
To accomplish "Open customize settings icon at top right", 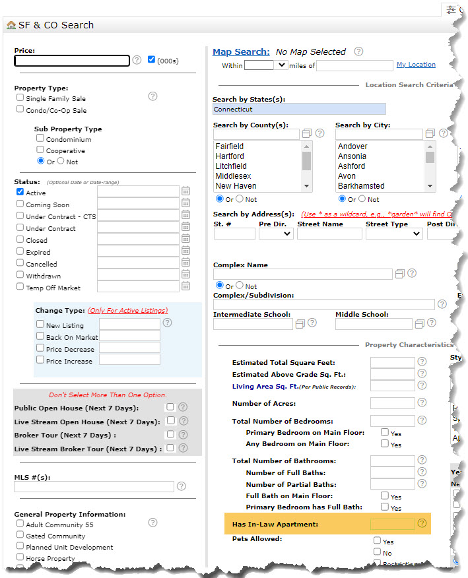I will click(451, 10).
